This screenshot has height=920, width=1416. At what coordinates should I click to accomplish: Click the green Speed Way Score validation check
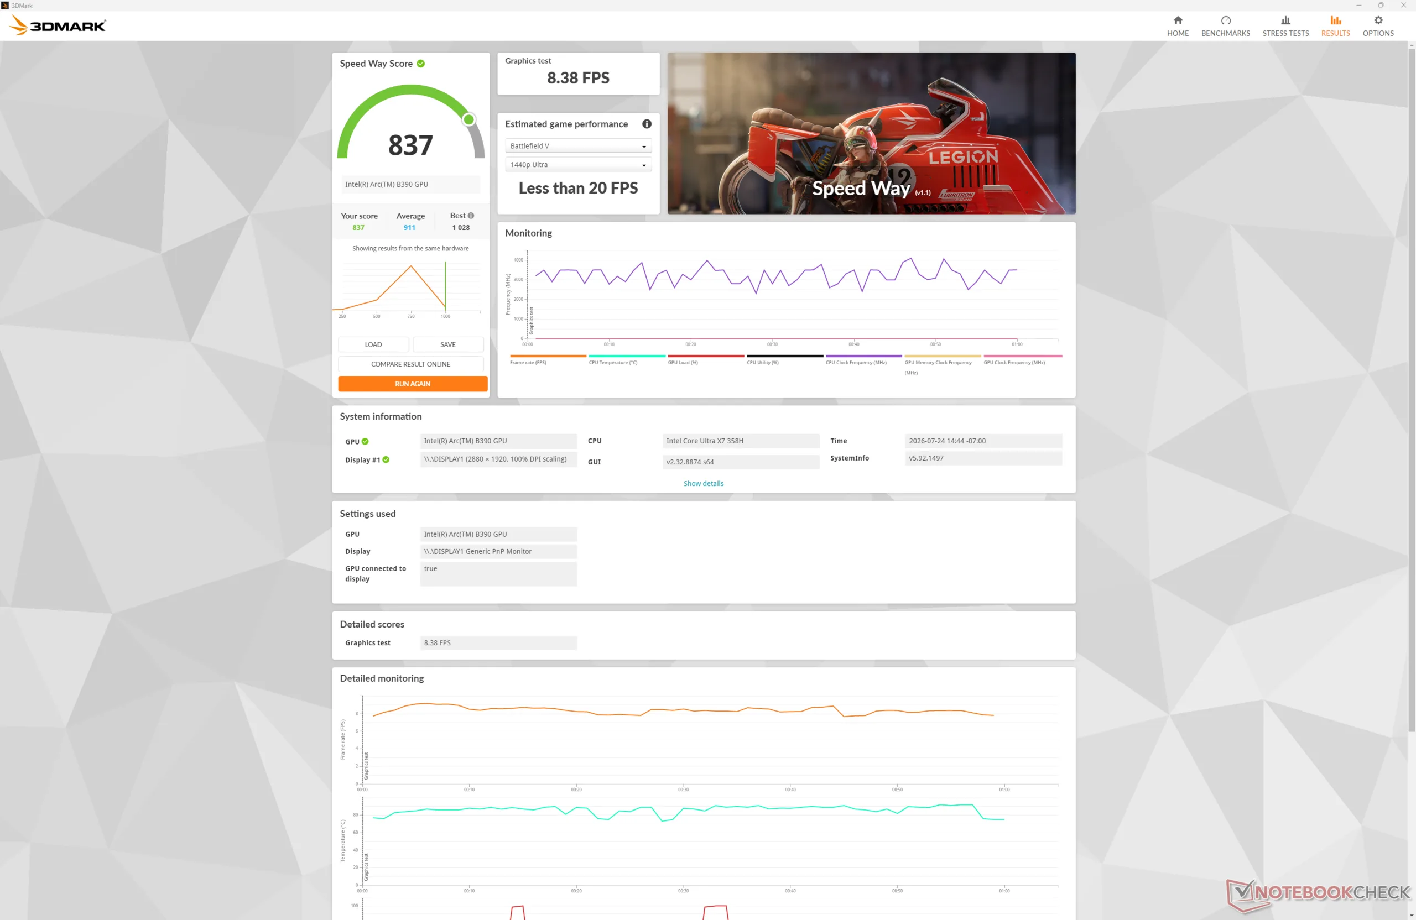(420, 64)
